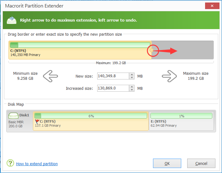Click the Maximum size 199.2 GB text

[196, 76]
